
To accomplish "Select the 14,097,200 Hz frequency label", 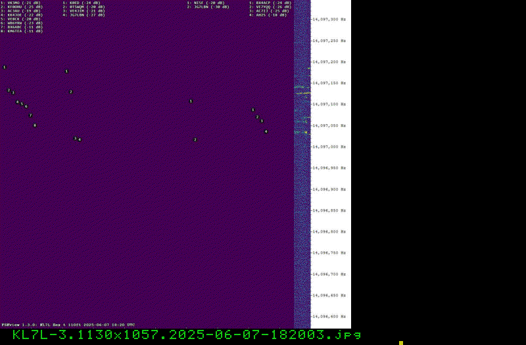I will [329, 62].
